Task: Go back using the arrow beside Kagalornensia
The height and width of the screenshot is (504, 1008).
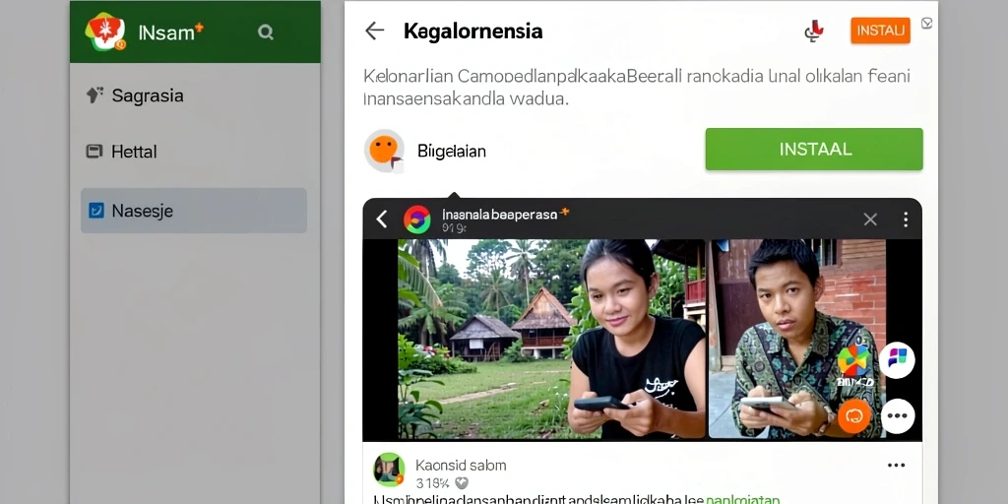Action: click(x=374, y=31)
